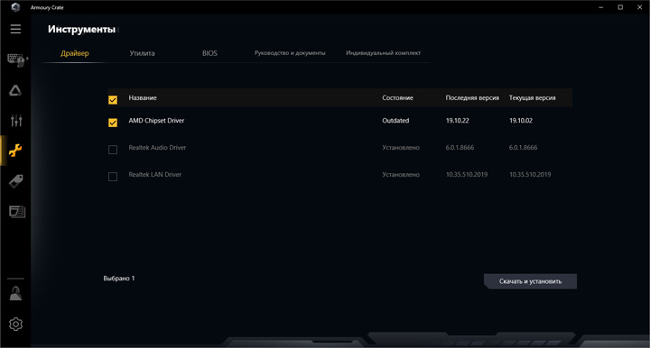650x348 pixels.
Task: Switch to the BIOS tab
Action: click(209, 53)
